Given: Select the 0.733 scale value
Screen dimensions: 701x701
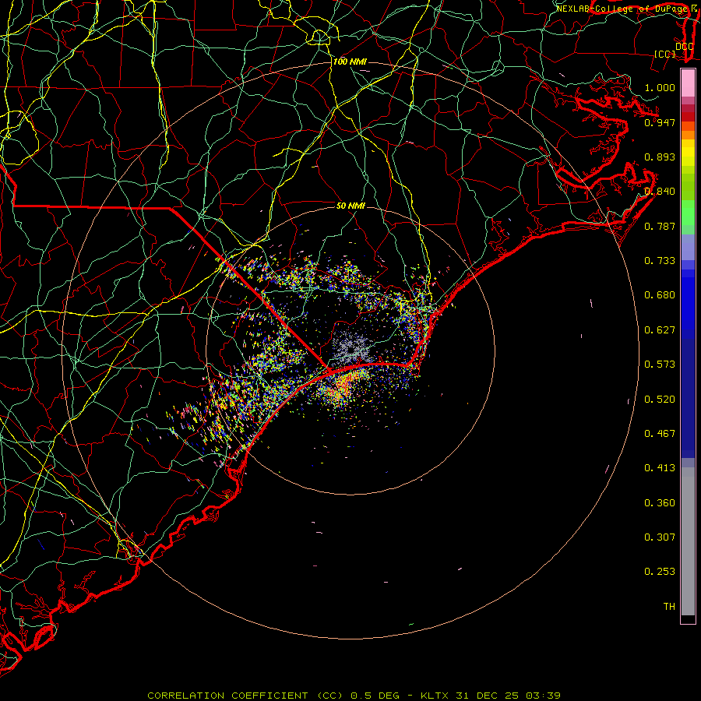Looking at the screenshot, I should [660, 261].
